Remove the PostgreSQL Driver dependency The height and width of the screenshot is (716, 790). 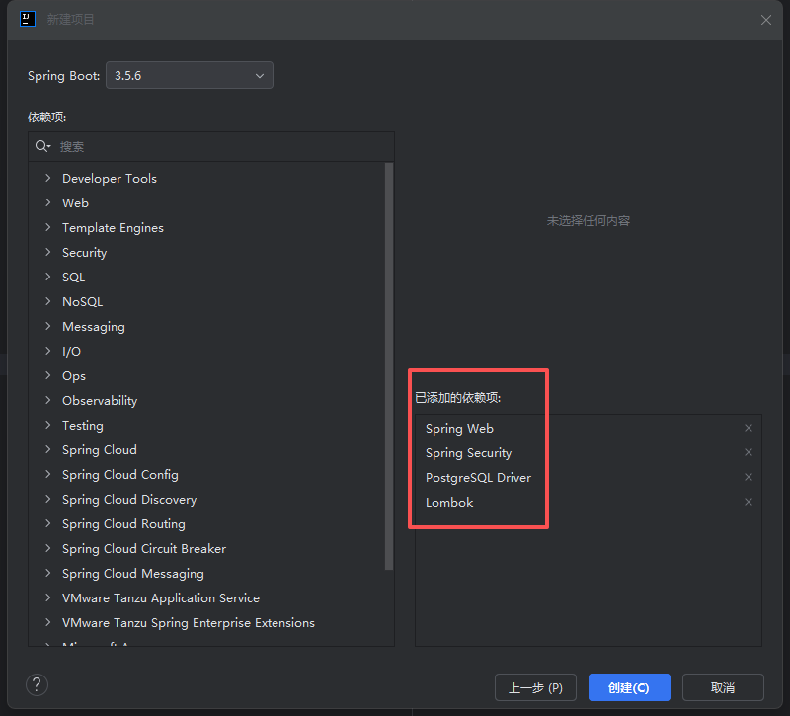749,477
